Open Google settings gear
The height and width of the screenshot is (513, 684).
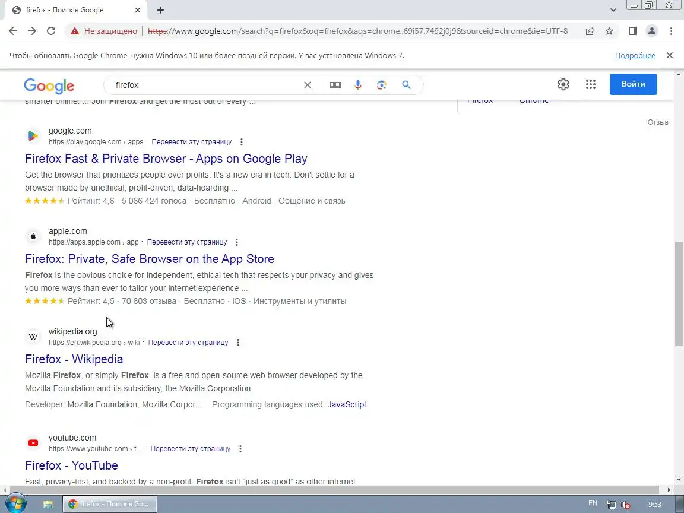(x=563, y=84)
